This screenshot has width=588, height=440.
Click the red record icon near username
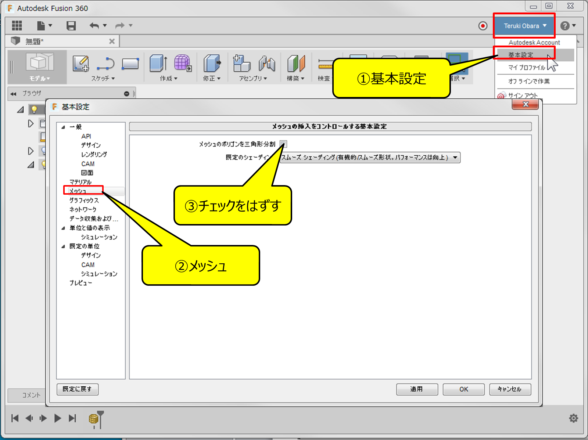pos(483,26)
